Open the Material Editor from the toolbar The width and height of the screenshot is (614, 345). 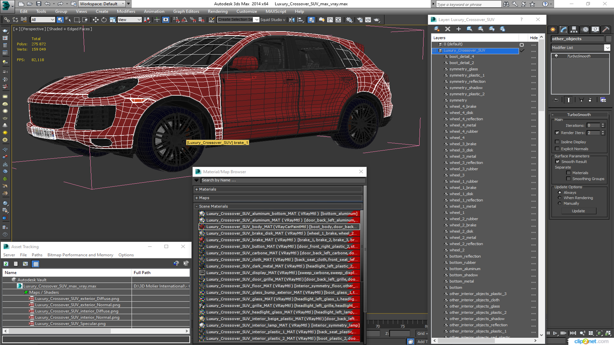[x=349, y=20]
